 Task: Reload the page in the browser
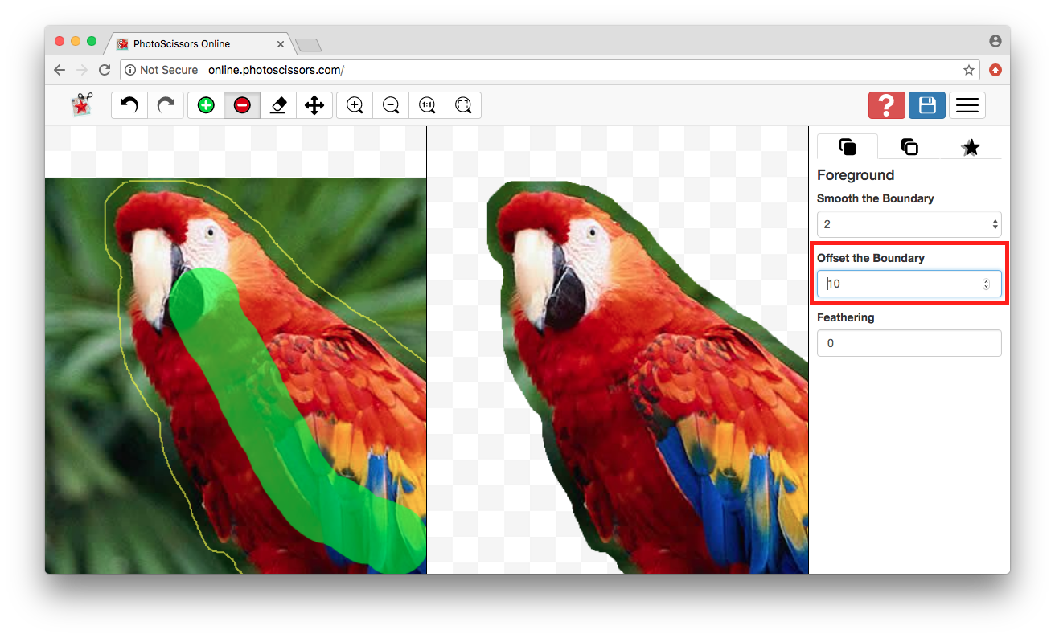click(x=105, y=70)
